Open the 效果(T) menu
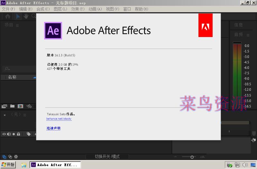 click(78, 9)
